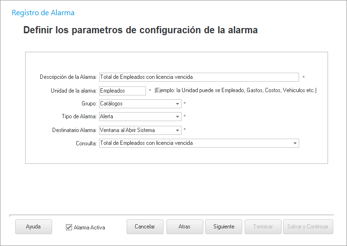
Task: Click the Ejemplo hint text beside Unidad
Action: point(235,90)
